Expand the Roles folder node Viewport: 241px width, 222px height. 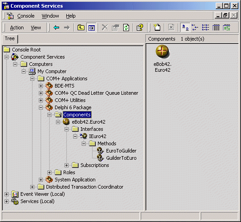[49, 172]
